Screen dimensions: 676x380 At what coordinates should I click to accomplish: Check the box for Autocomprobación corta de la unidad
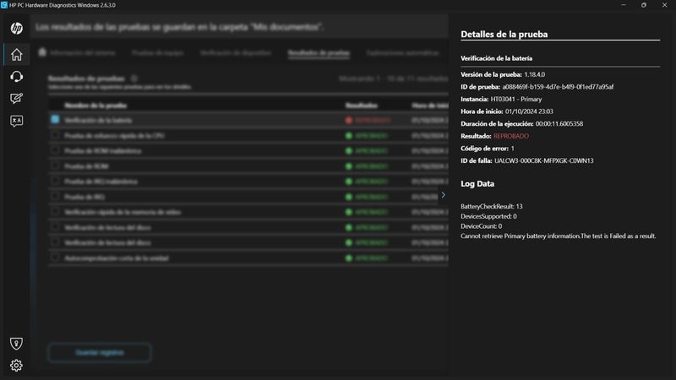click(55, 258)
